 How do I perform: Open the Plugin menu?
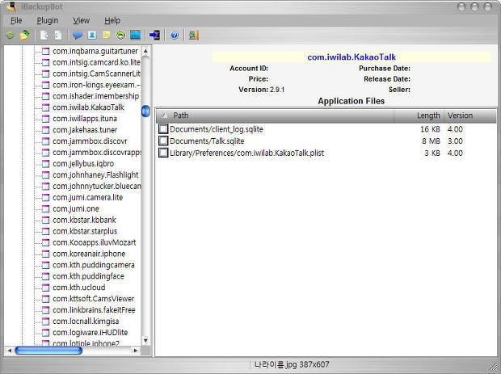tap(48, 21)
